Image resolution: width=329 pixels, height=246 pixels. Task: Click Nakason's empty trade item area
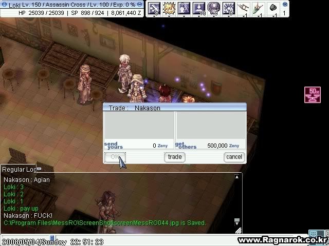click(211, 125)
